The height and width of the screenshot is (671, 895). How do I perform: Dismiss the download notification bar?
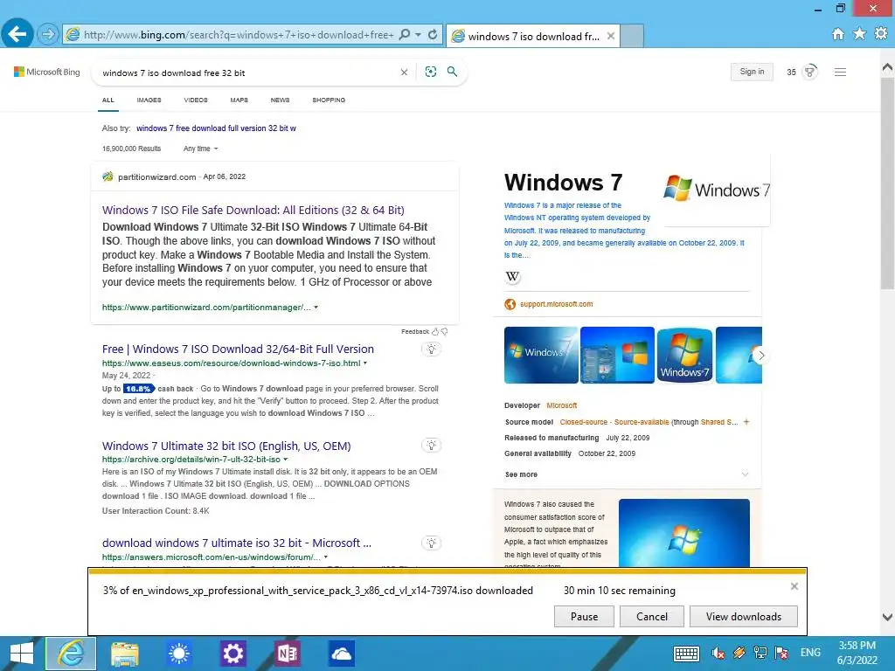794,586
